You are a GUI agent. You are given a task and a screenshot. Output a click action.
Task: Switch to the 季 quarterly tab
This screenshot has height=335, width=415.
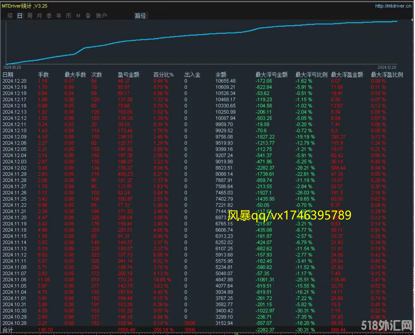49,16
